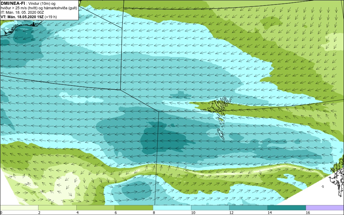Pick the 12–14 m/s teal swatch
This screenshot has width=344, height=215.
click(x=248, y=208)
